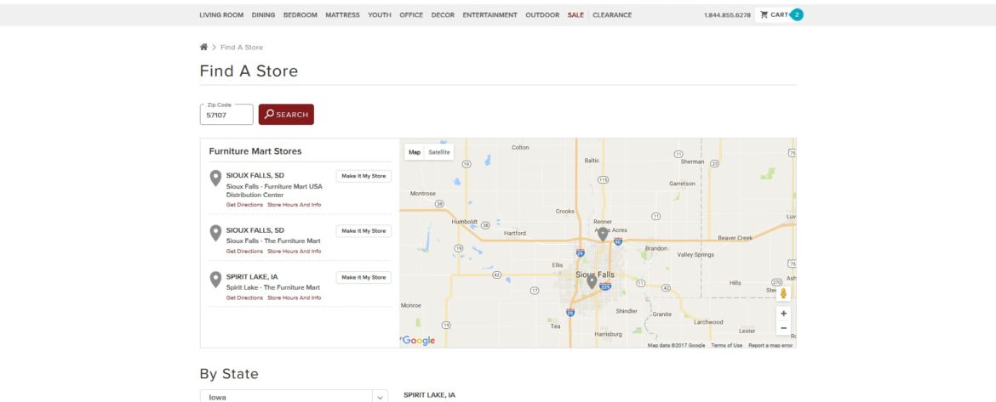Click the home breadcrumb icon

pyautogui.click(x=203, y=47)
